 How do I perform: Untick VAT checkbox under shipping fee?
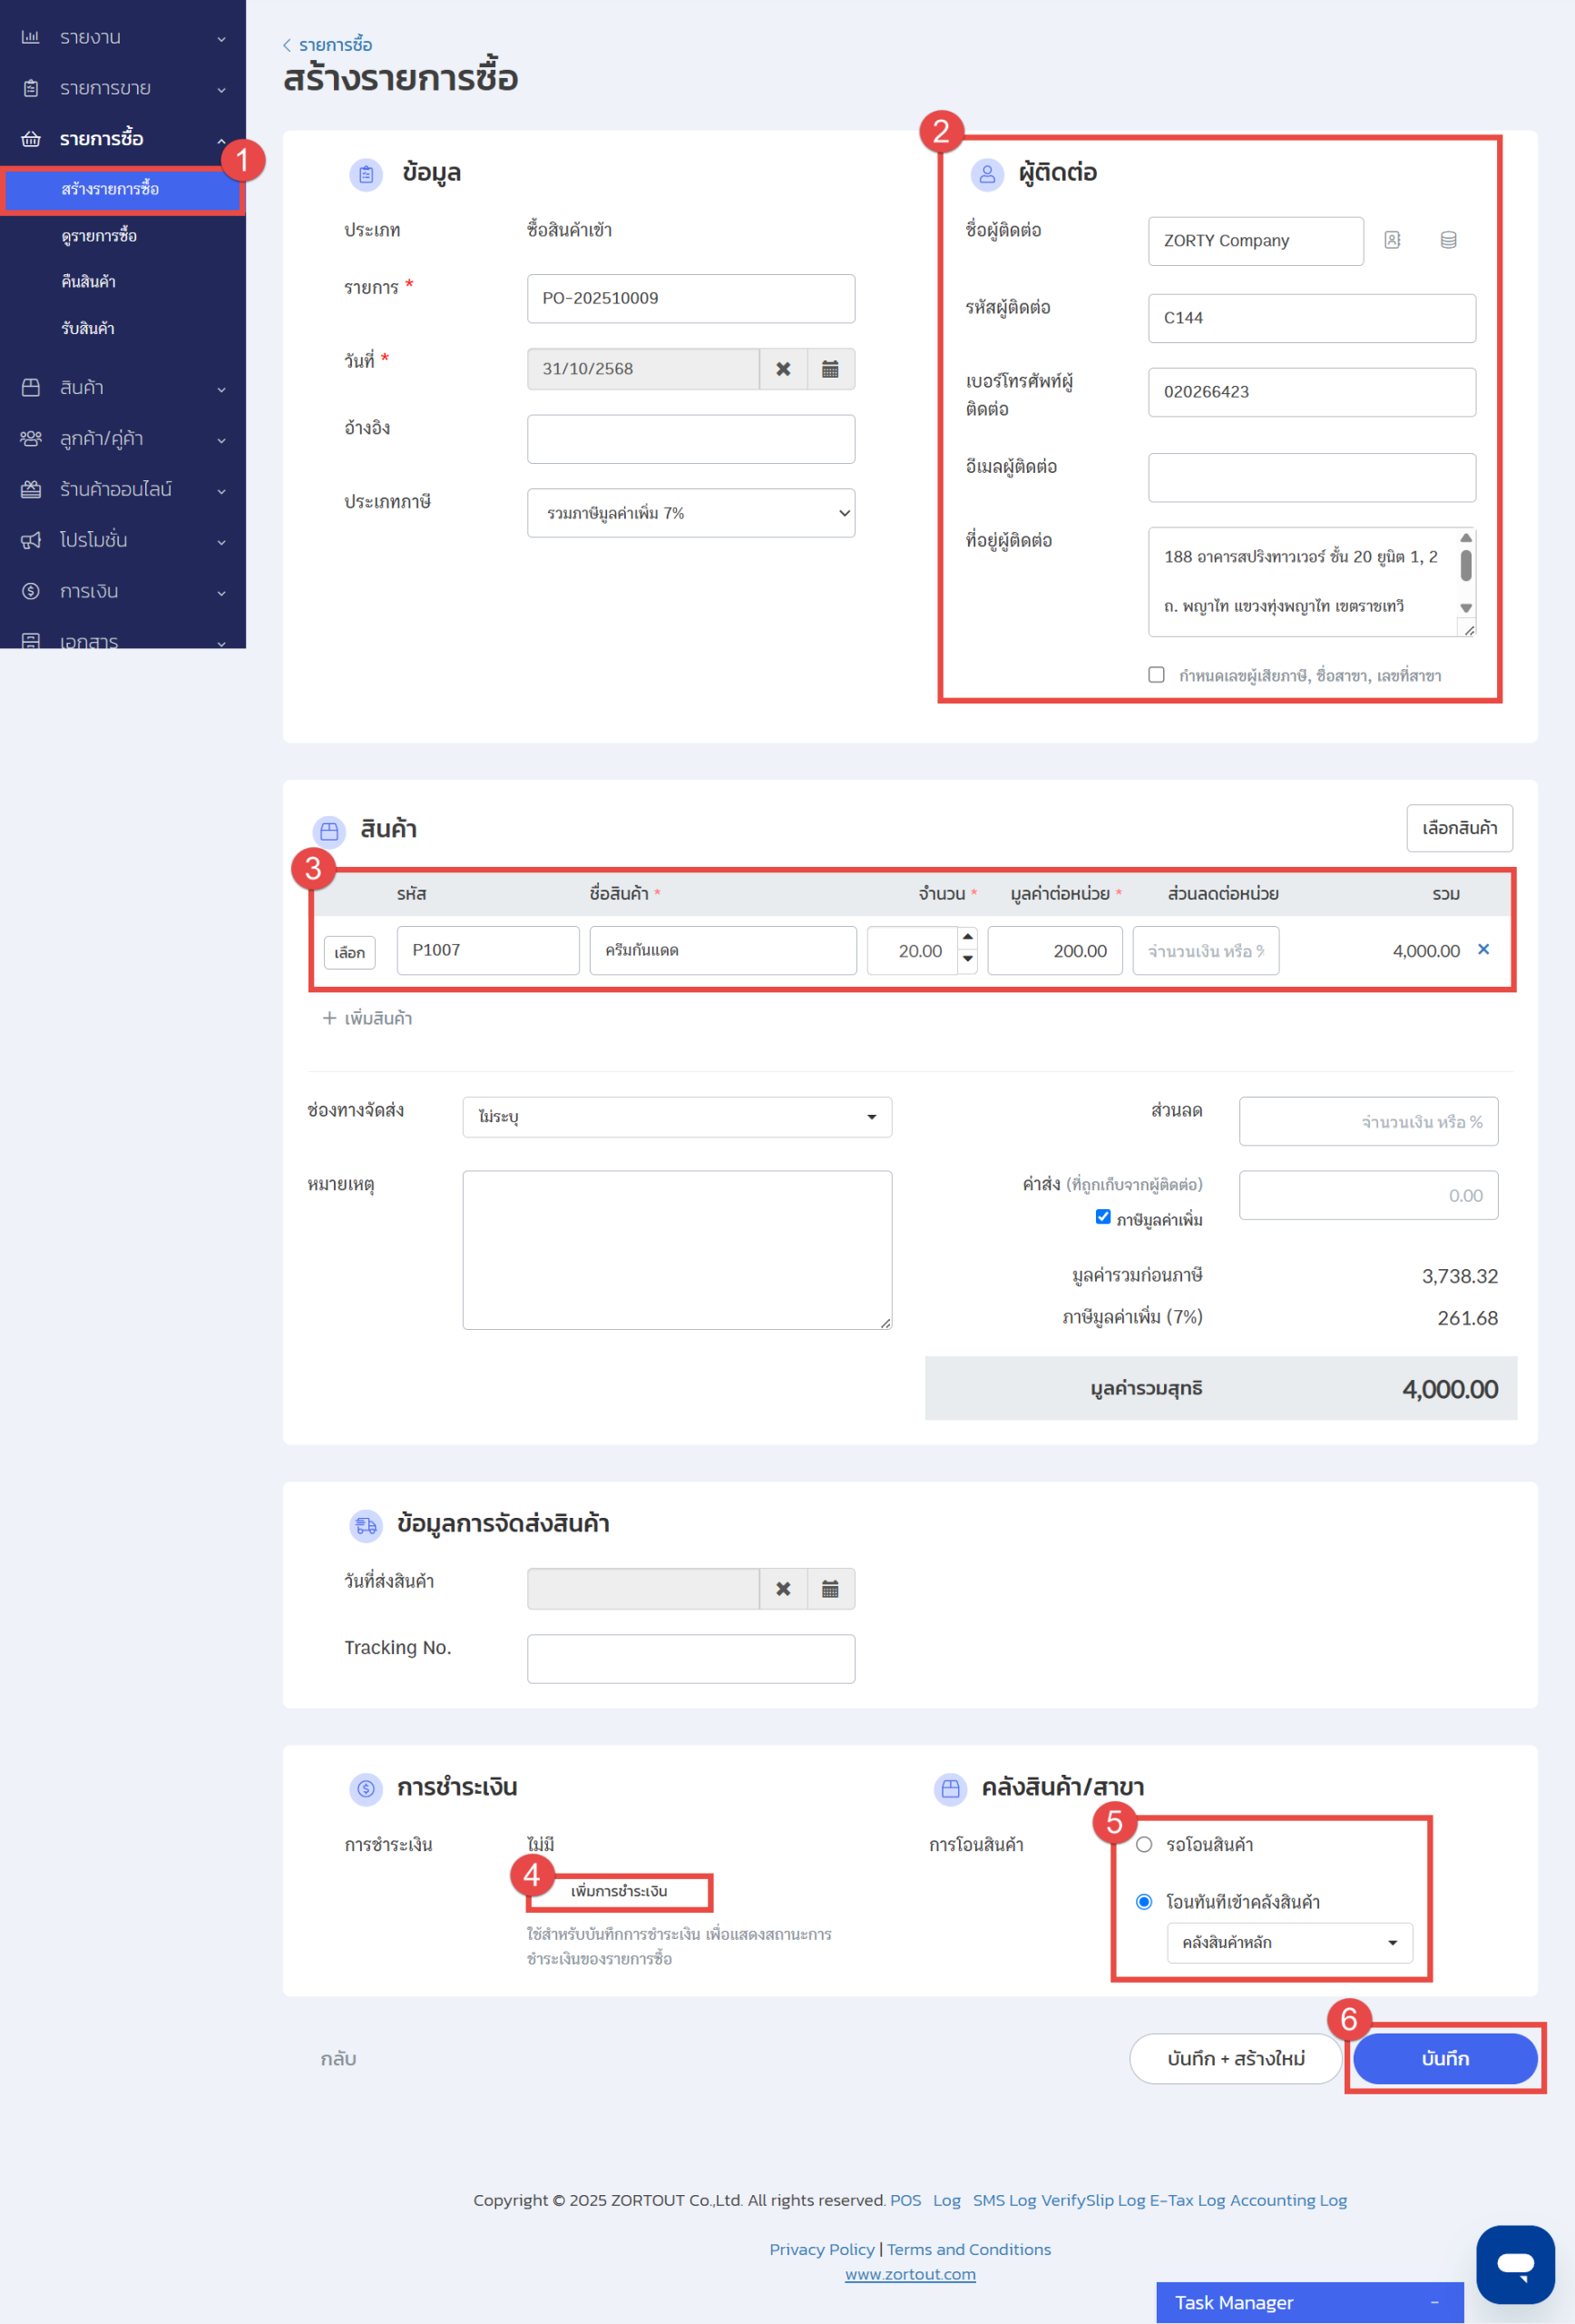(1102, 1217)
